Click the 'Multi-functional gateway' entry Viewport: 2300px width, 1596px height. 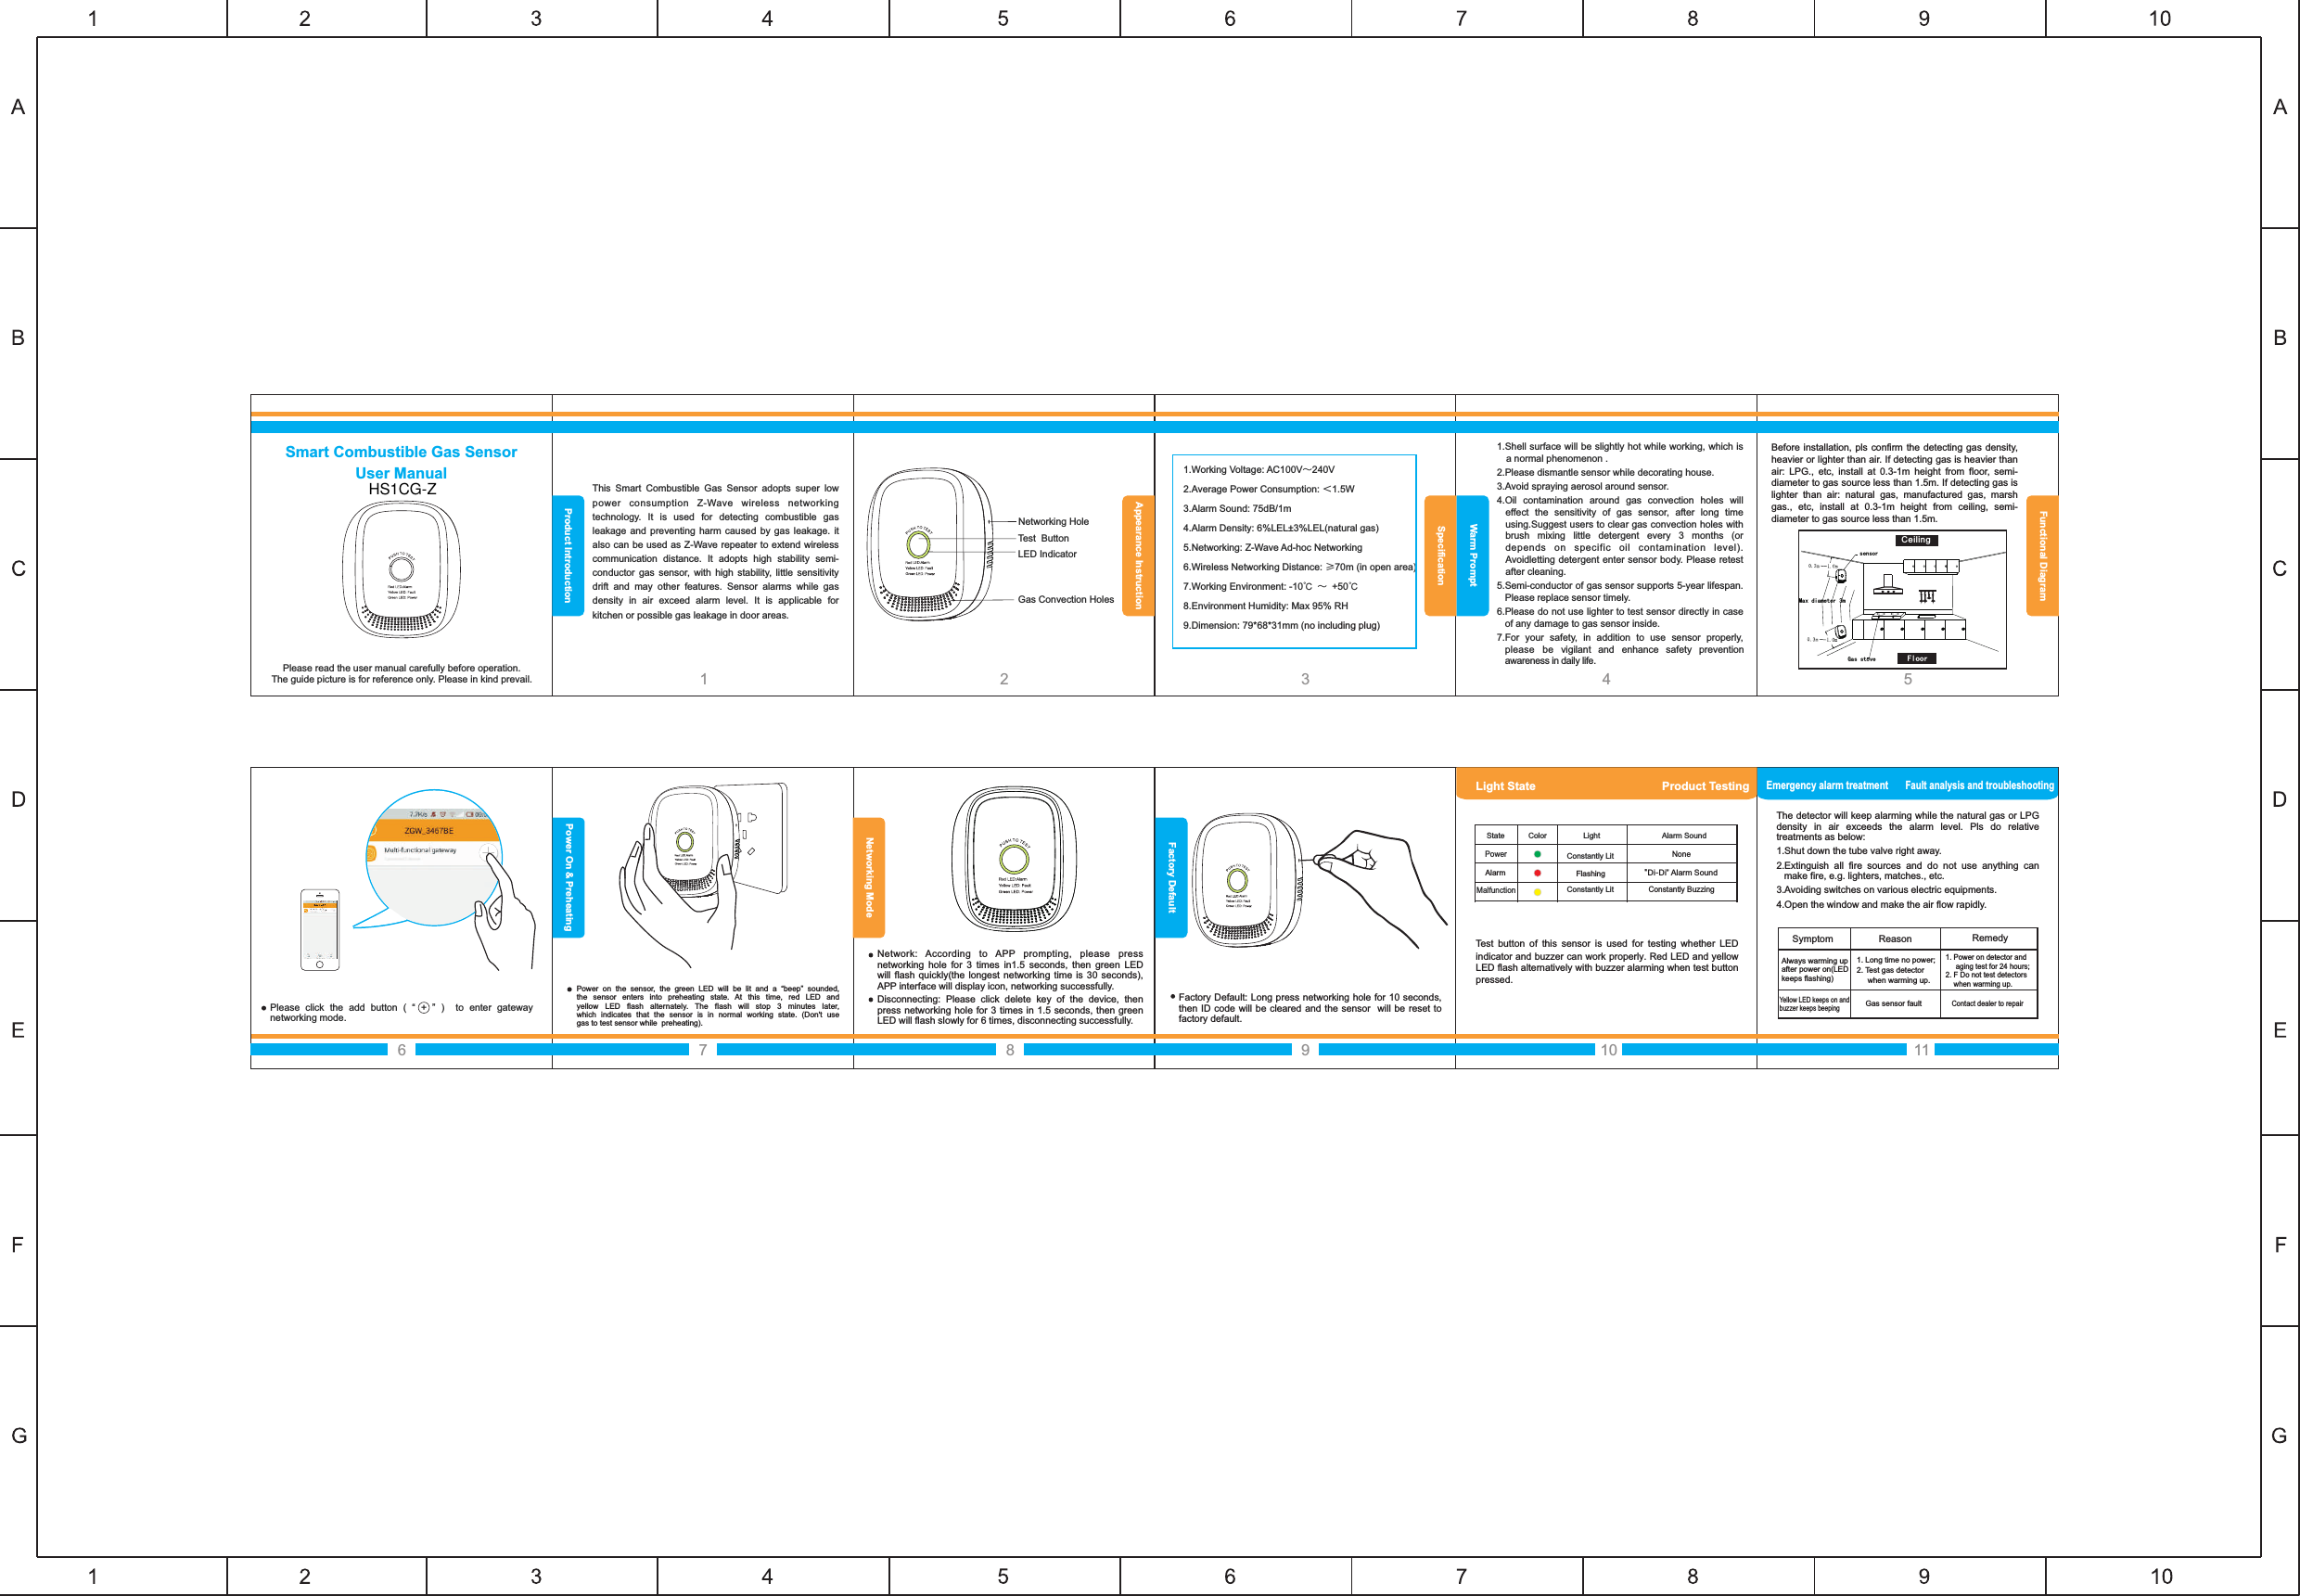click(x=420, y=850)
